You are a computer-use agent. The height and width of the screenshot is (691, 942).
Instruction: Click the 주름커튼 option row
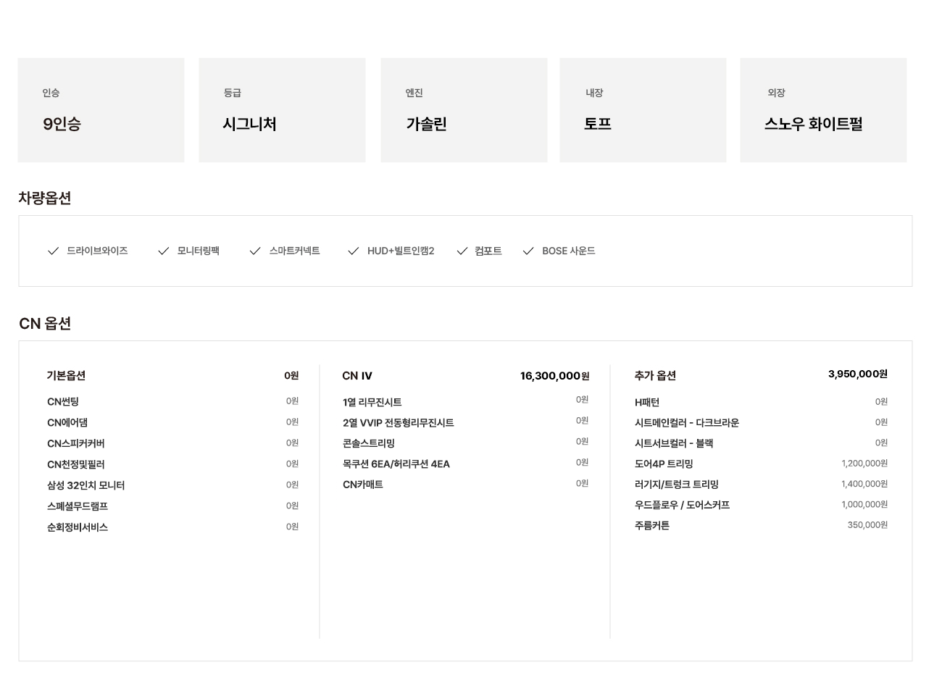(x=761, y=526)
